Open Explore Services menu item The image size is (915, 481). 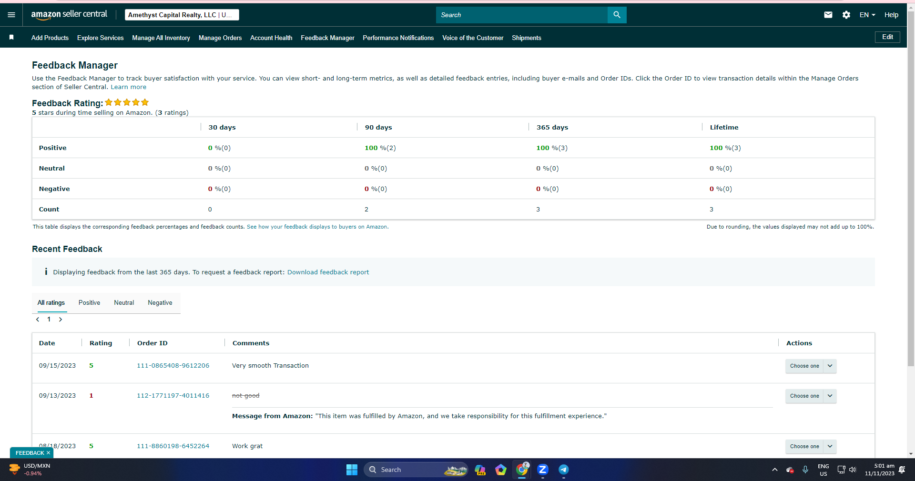point(100,38)
